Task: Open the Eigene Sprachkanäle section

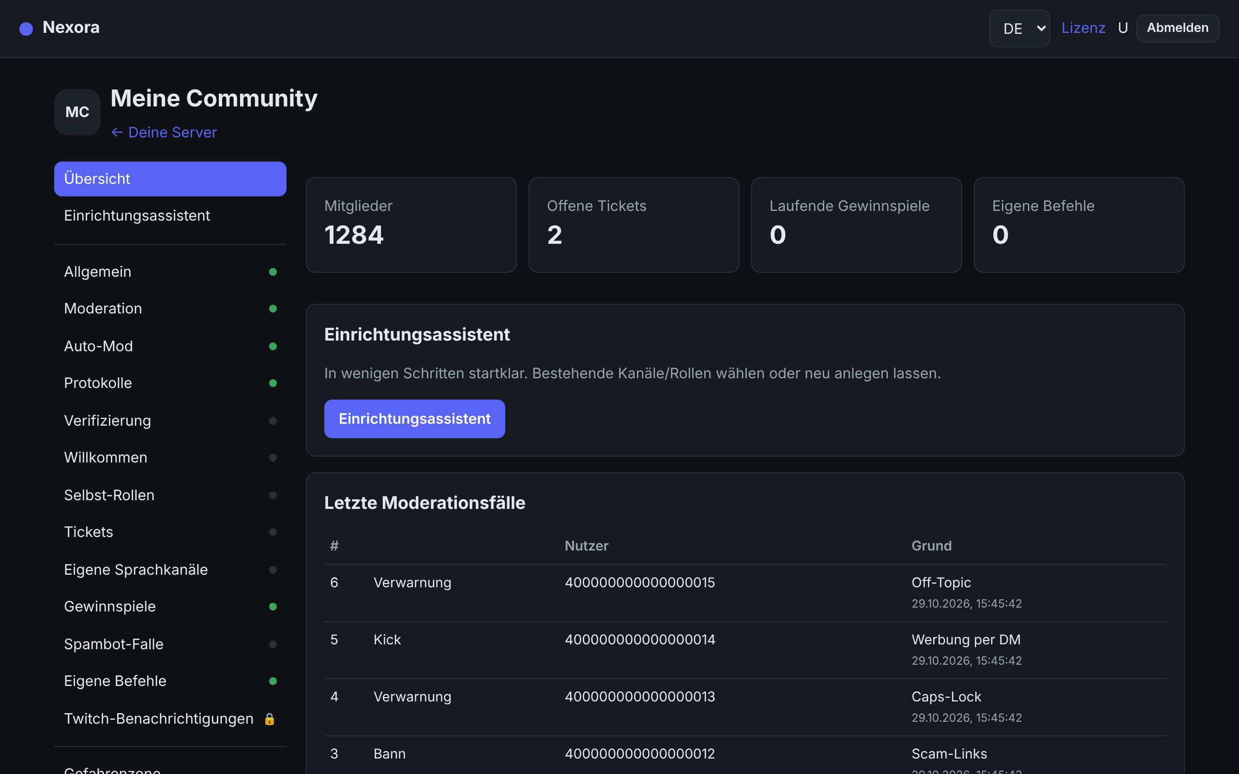Action: pos(170,570)
